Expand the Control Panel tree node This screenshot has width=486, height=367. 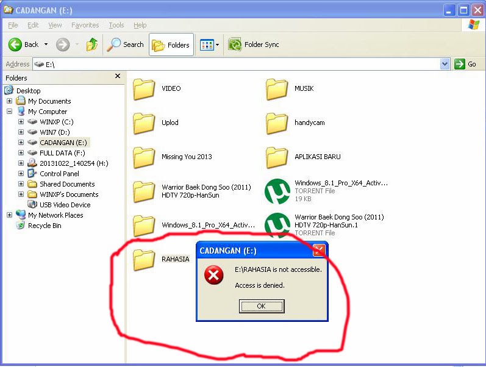21,173
